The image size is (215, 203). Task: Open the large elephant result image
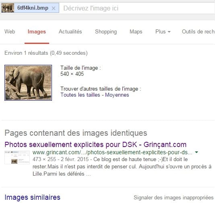pyautogui.click(x=28, y=83)
